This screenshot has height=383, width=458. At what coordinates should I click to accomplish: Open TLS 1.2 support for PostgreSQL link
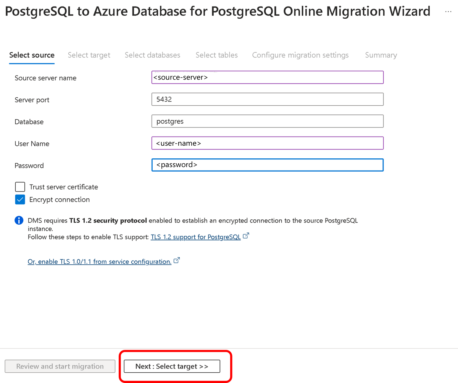click(x=195, y=237)
